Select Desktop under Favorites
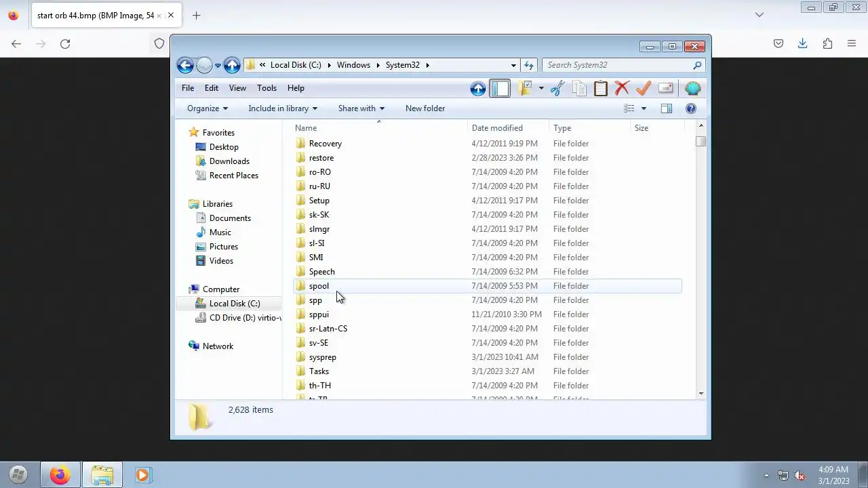 [x=223, y=147]
